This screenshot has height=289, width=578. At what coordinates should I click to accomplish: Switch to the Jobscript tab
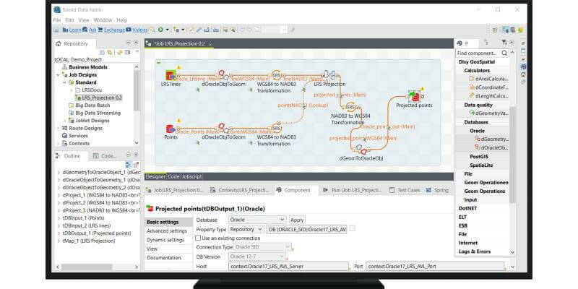[x=191, y=176]
